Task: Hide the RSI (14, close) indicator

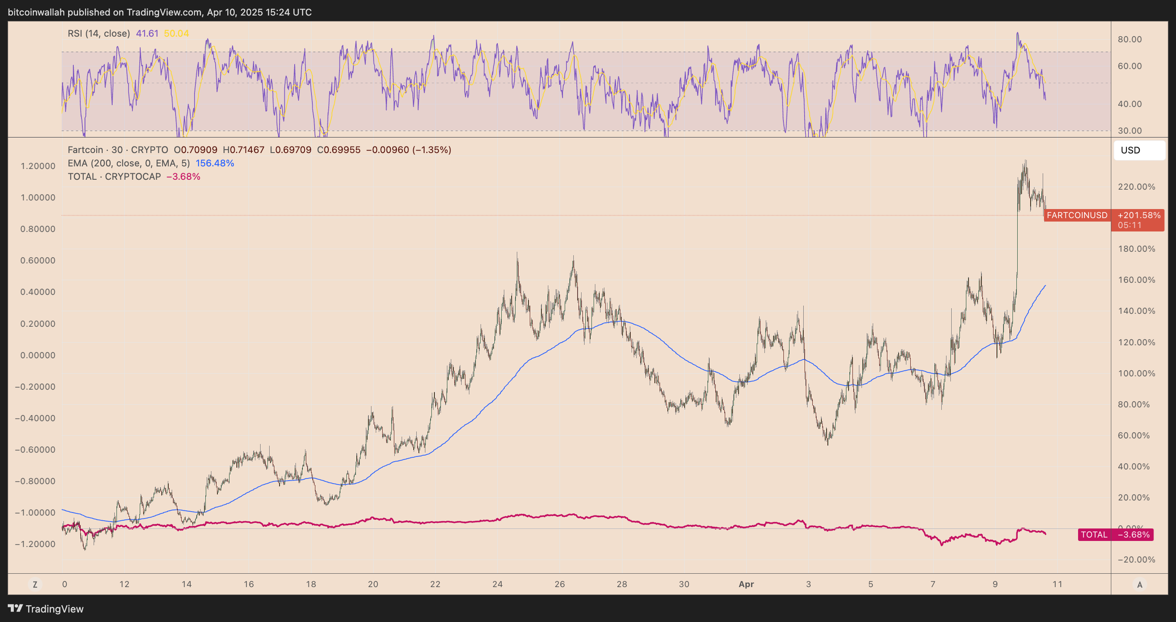Action: click(x=101, y=33)
